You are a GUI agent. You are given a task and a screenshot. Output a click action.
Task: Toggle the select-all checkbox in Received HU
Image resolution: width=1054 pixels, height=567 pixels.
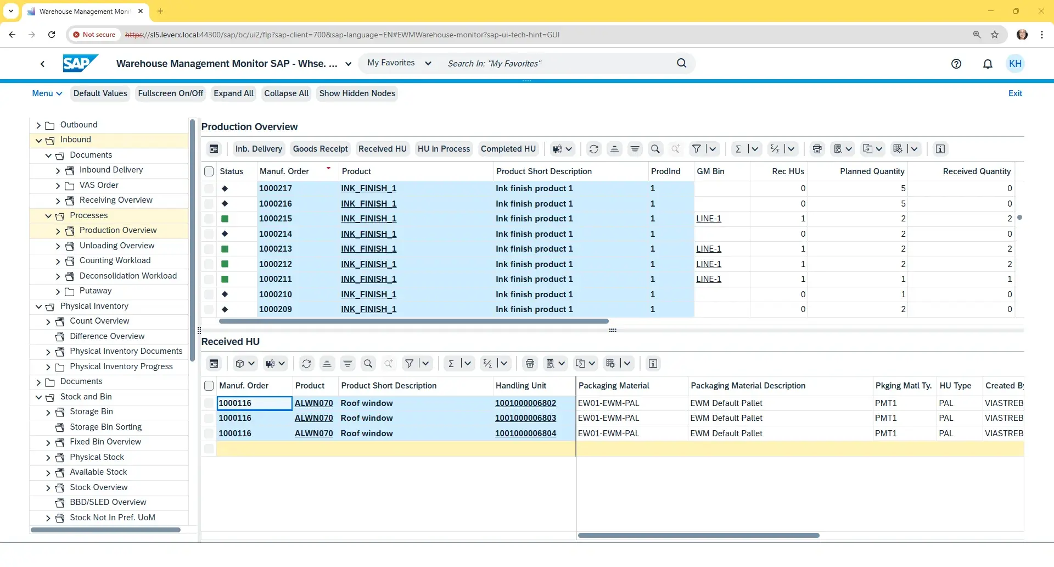(x=209, y=386)
